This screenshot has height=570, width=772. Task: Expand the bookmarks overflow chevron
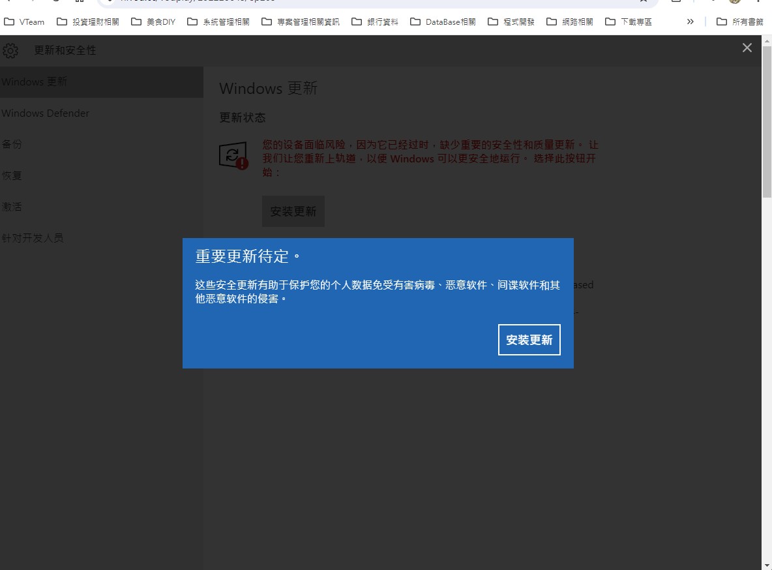(690, 22)
